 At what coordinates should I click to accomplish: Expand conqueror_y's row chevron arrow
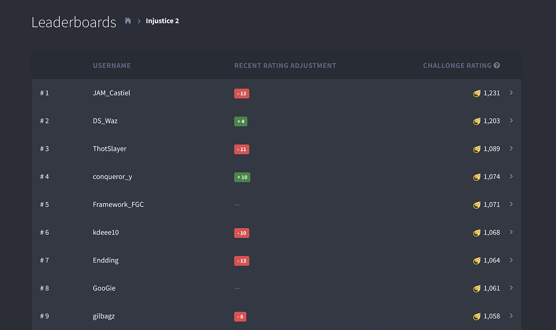tap(511, 177)
